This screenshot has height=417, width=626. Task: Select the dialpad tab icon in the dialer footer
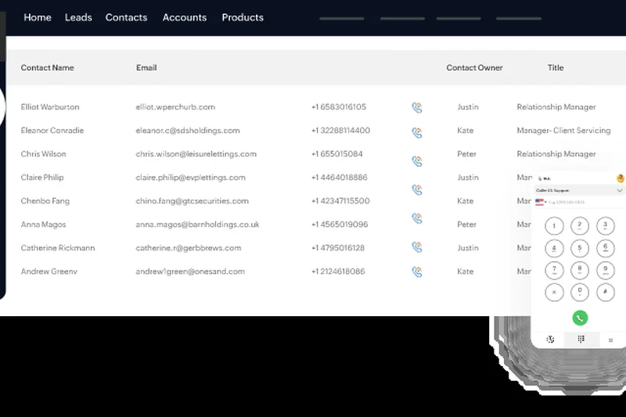coord(581,339)
